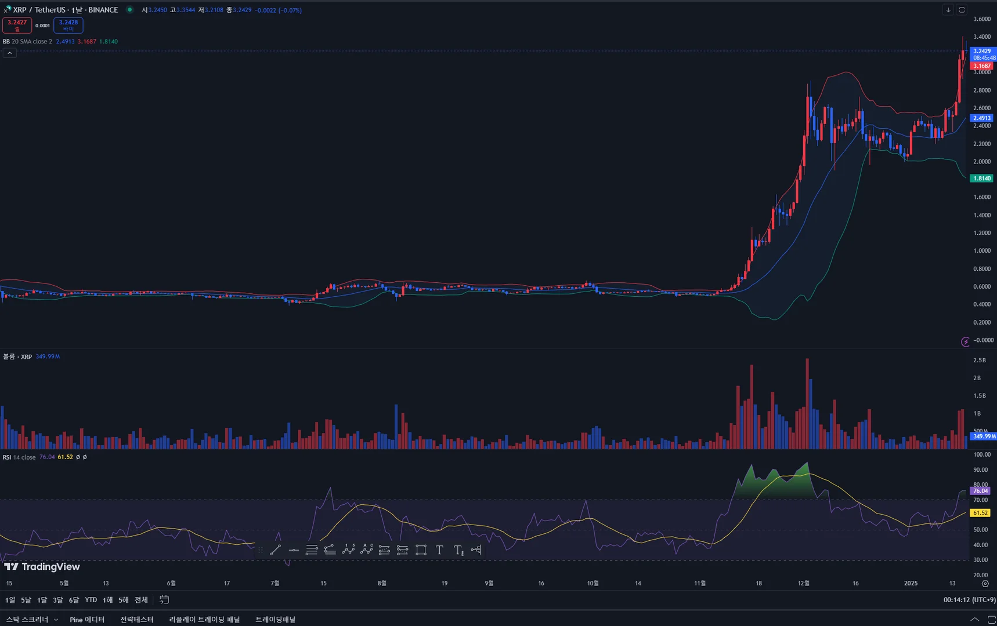The image size is (997, 626).
Task: Open the go-to-date calendar
Action: click(164, 599)
